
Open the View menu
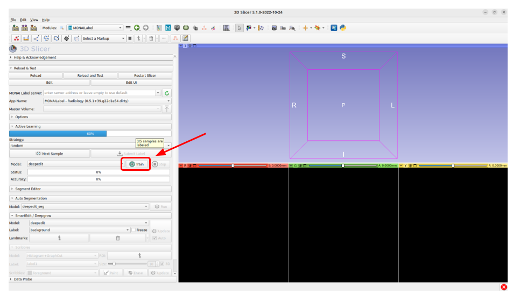pos(34,20)
